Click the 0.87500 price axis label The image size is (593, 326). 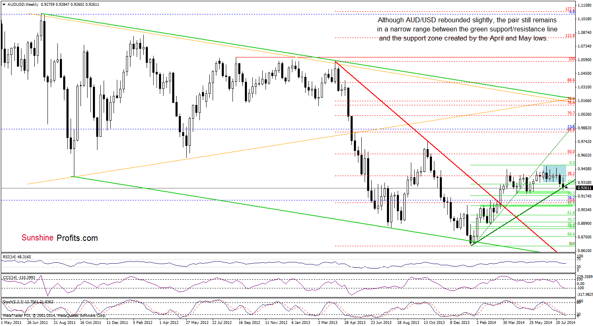click(x=585, y=237)
